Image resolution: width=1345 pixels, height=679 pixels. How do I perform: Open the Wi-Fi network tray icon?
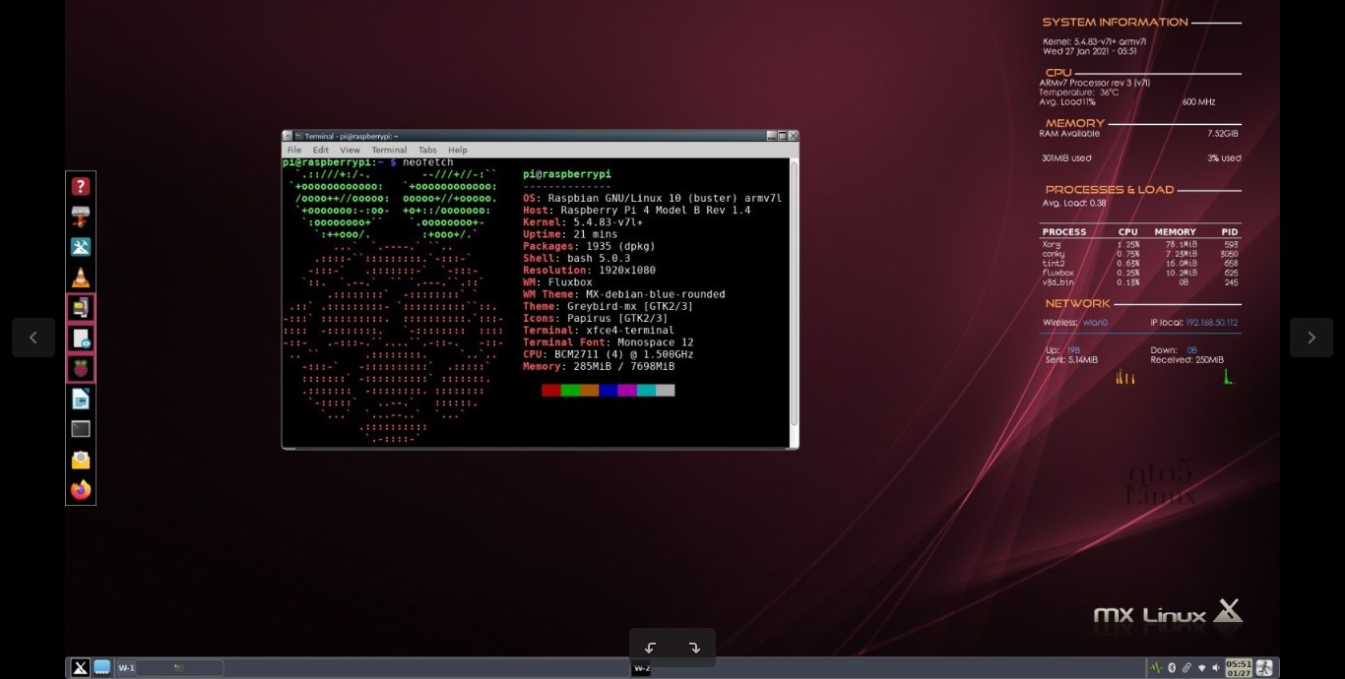coord(1201,668)
